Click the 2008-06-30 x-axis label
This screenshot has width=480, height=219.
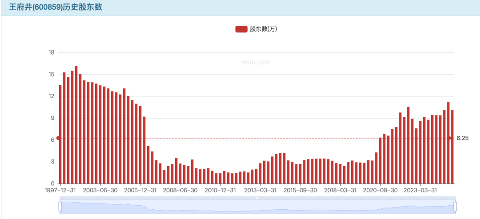[x=180, y=190]
